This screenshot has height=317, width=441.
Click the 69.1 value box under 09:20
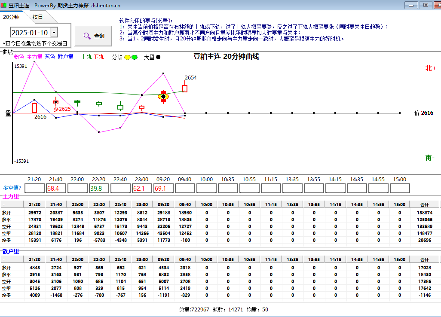tap(163, 188)
